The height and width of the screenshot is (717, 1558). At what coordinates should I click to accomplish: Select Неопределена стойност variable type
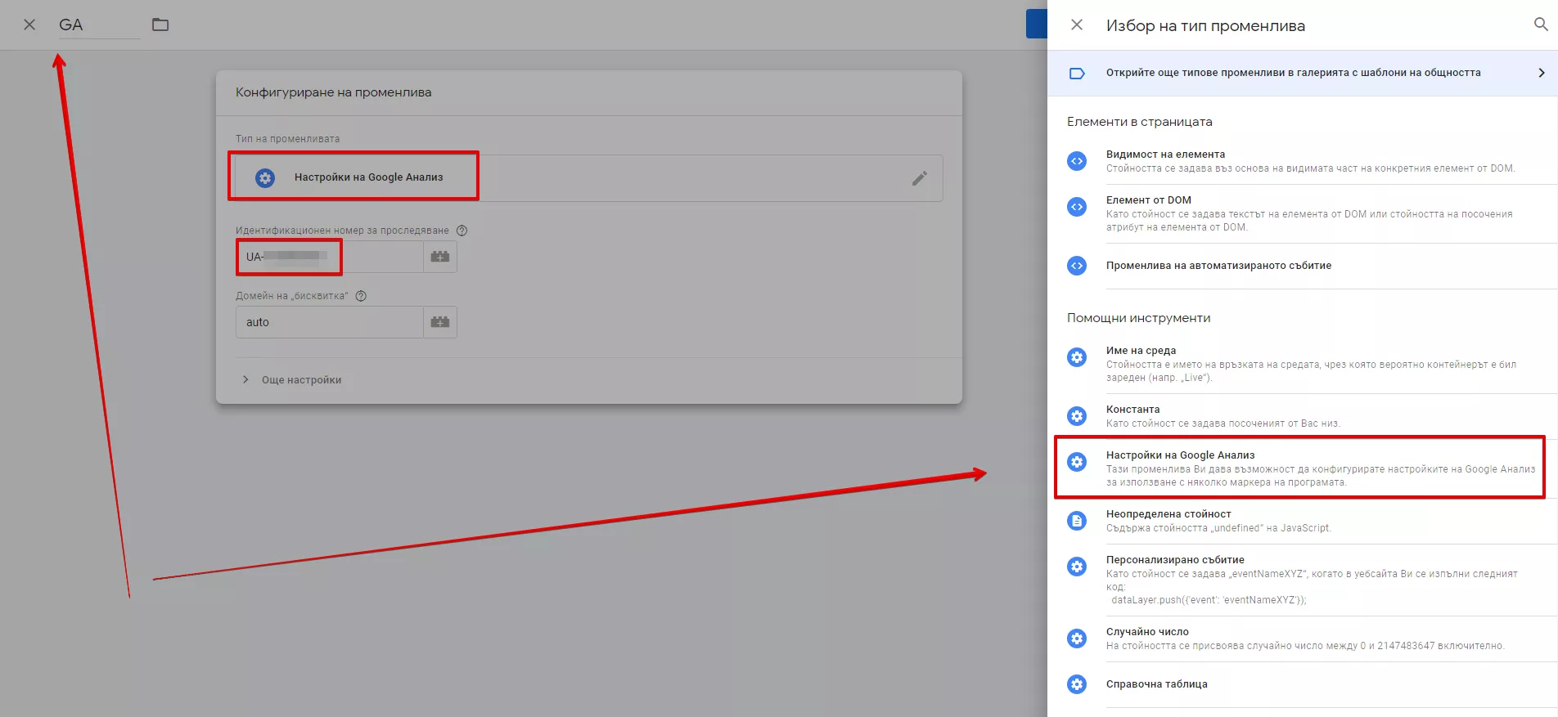1303,521
